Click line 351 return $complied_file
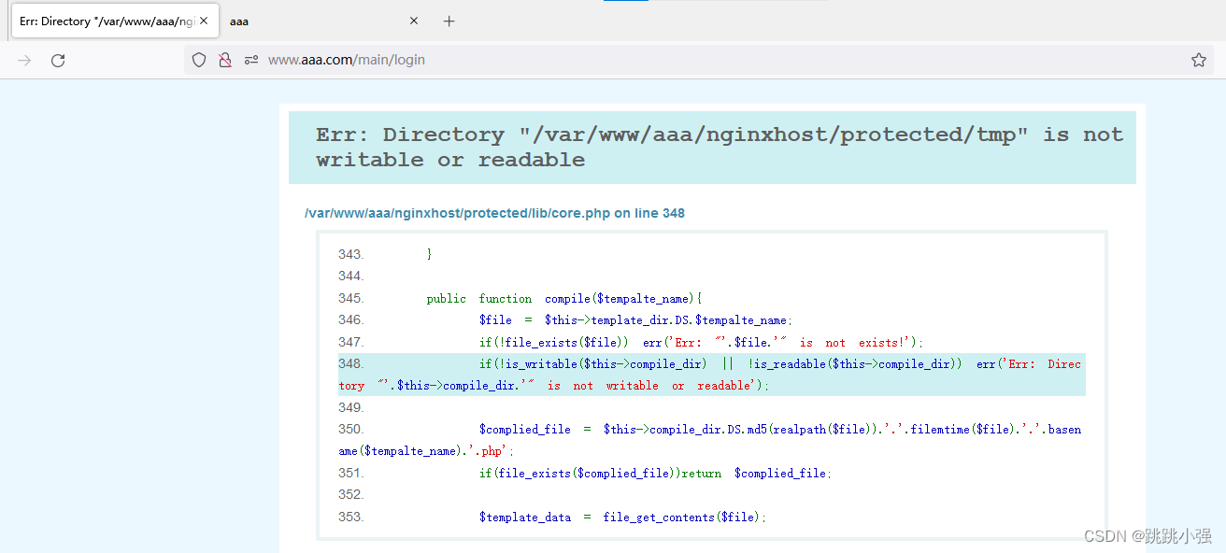 coord(655,474)
